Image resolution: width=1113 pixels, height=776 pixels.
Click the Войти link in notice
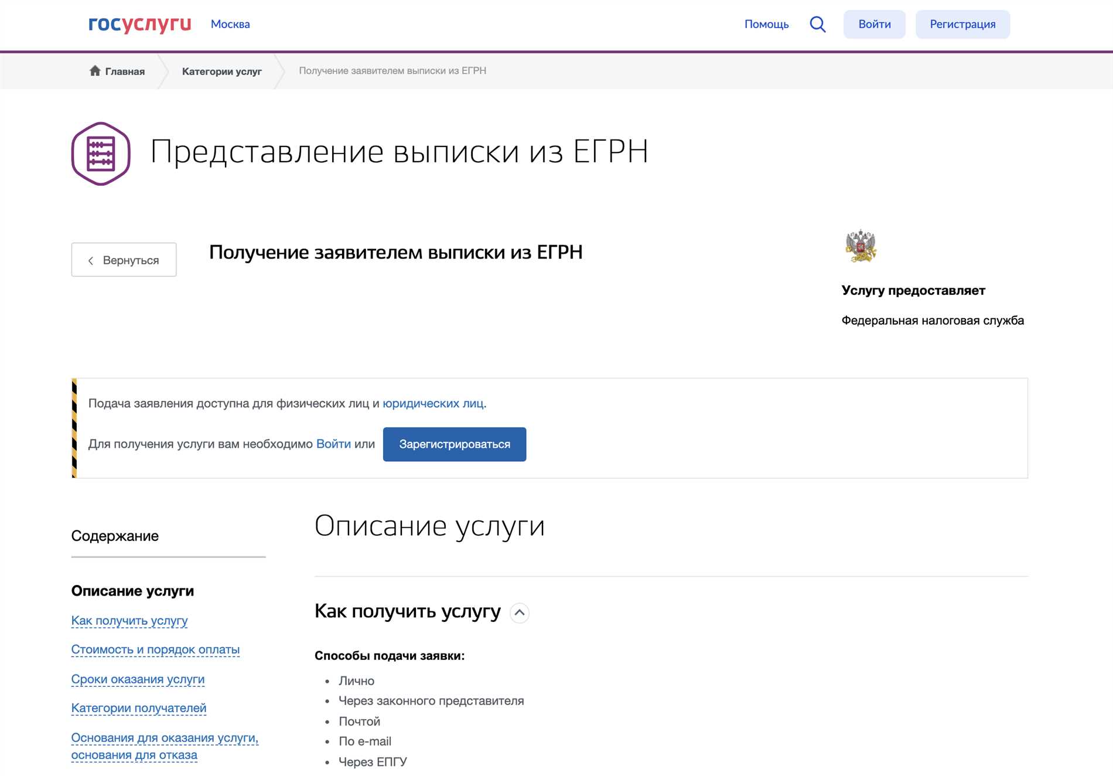[333, 444]
